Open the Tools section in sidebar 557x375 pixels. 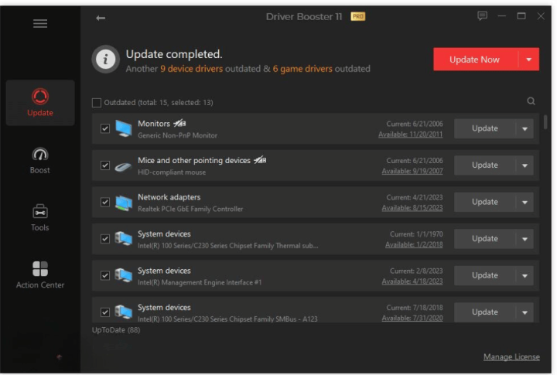click(40, 218)
